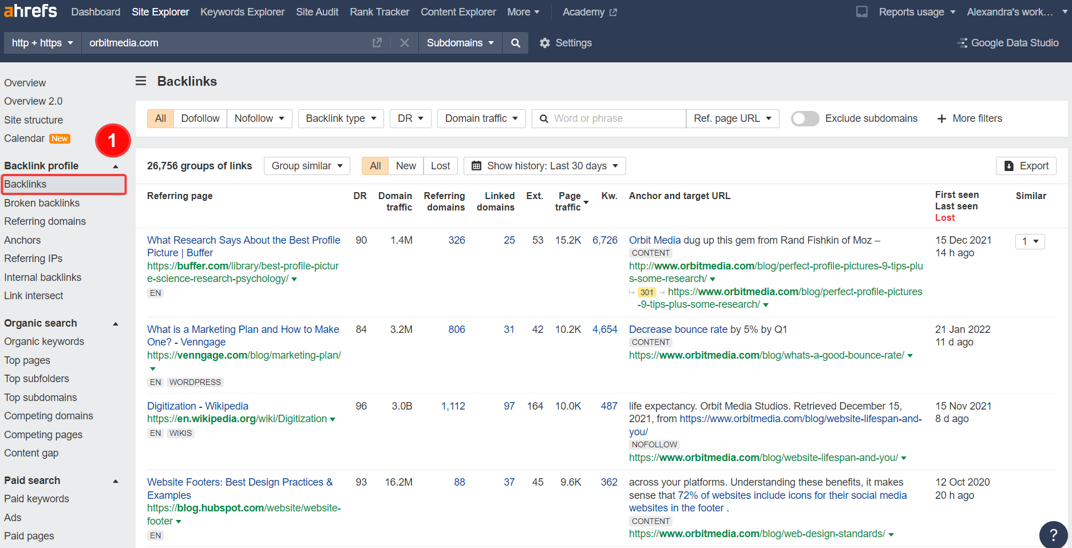This screenshot has width=1072, height=548.
Task: Select All in New/Lost filter
Action: tap(375, 166)
